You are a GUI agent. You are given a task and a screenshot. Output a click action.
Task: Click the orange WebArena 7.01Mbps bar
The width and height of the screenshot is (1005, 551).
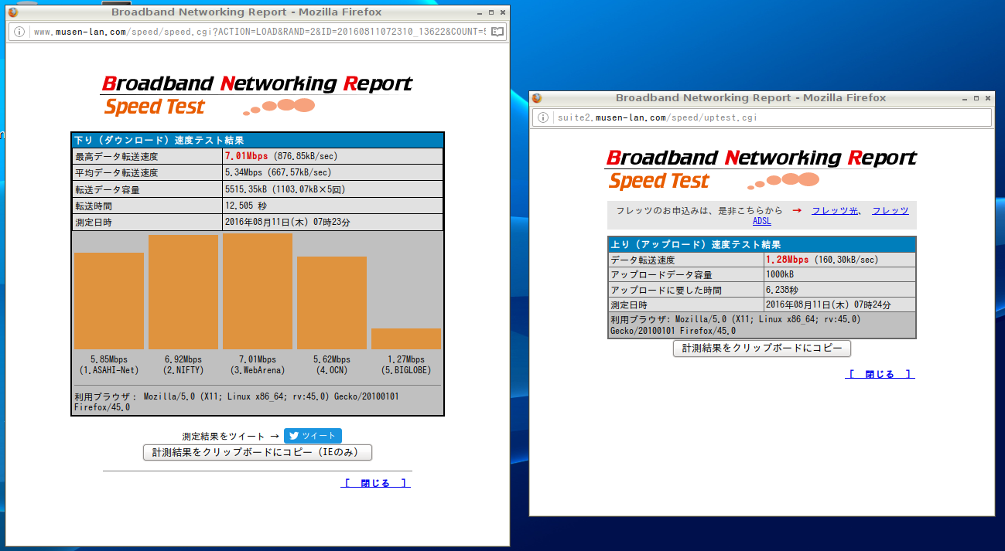258,291
